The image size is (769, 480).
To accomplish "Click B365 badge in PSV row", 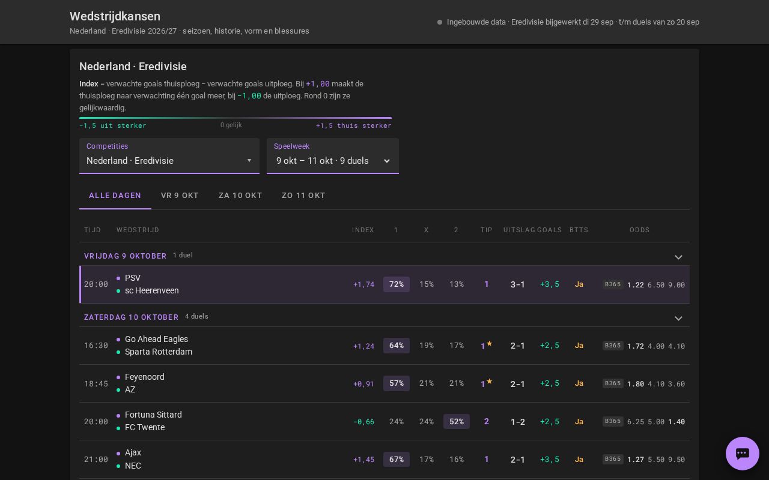I will click(613, 284).
